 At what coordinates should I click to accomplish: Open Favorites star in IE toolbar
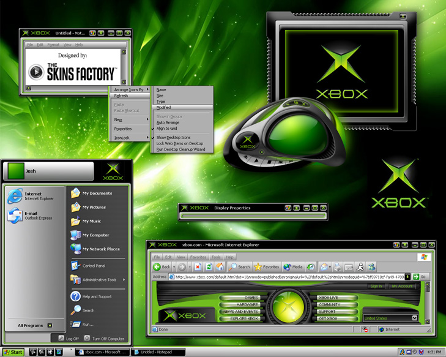point(267,267)
